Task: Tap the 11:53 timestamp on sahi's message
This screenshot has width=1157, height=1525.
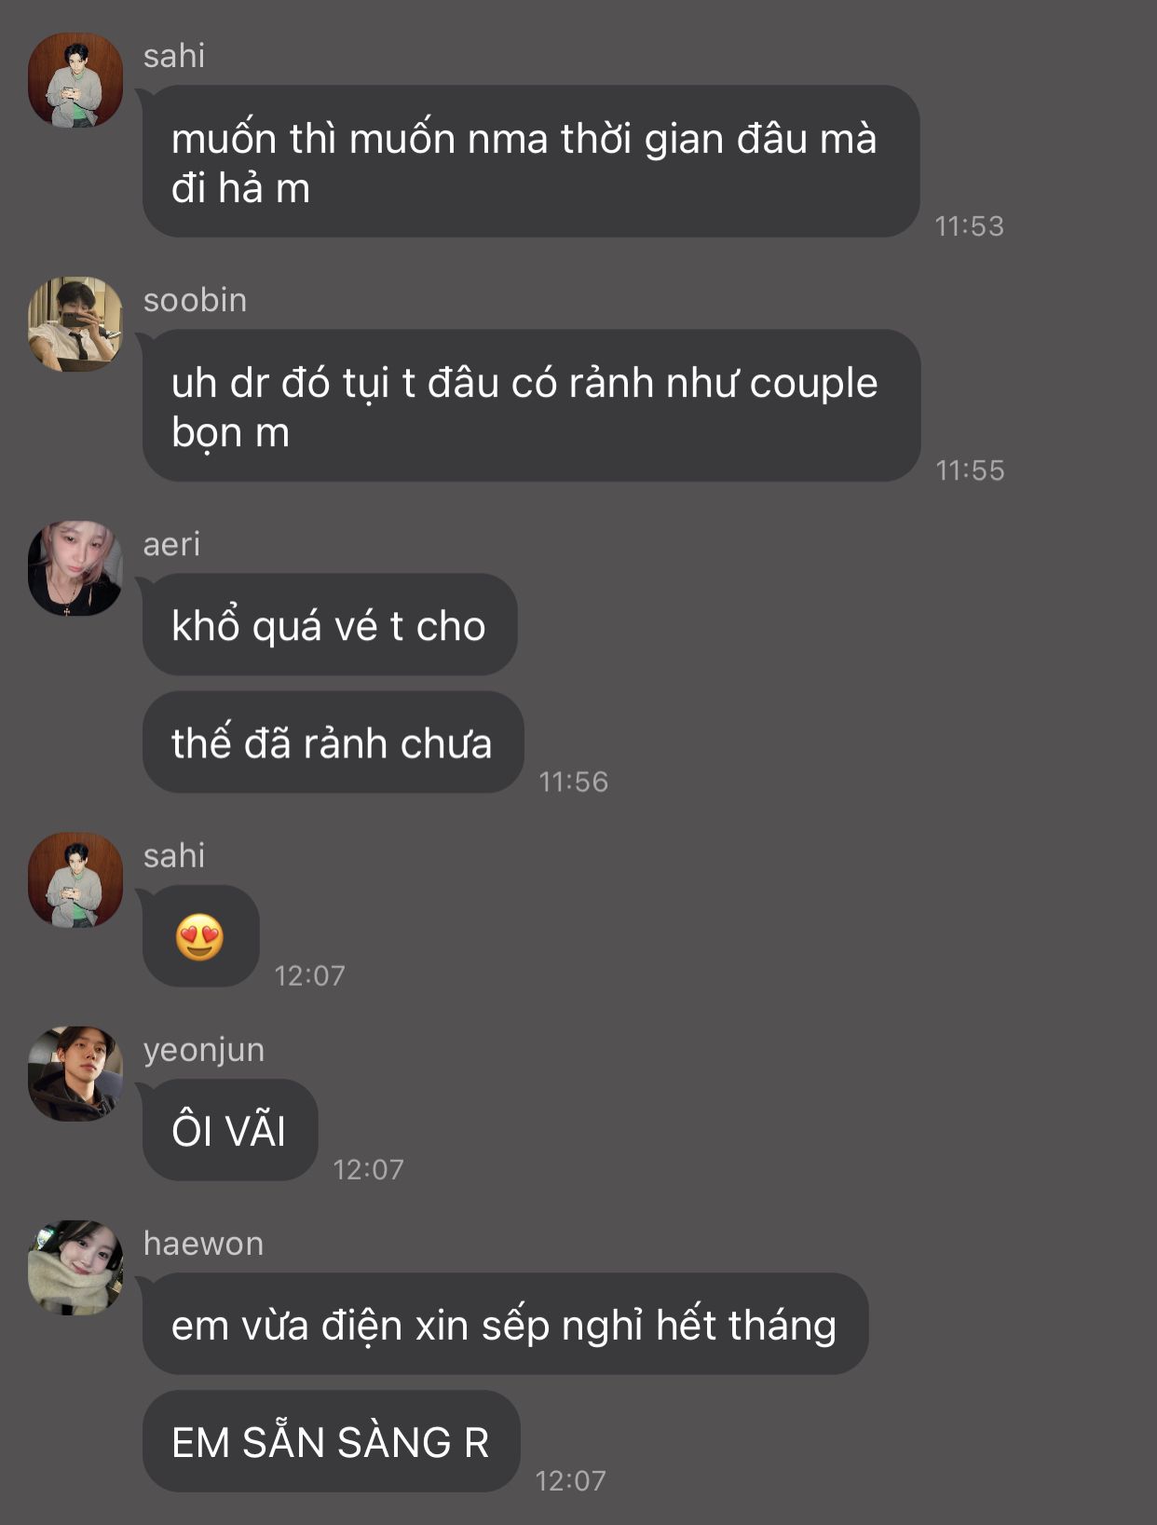Action: (x=969, y=226)
